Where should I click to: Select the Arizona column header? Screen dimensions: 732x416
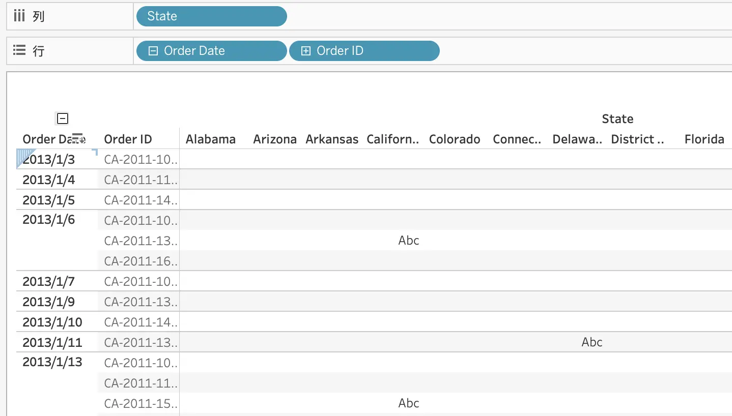pos(275,139)
